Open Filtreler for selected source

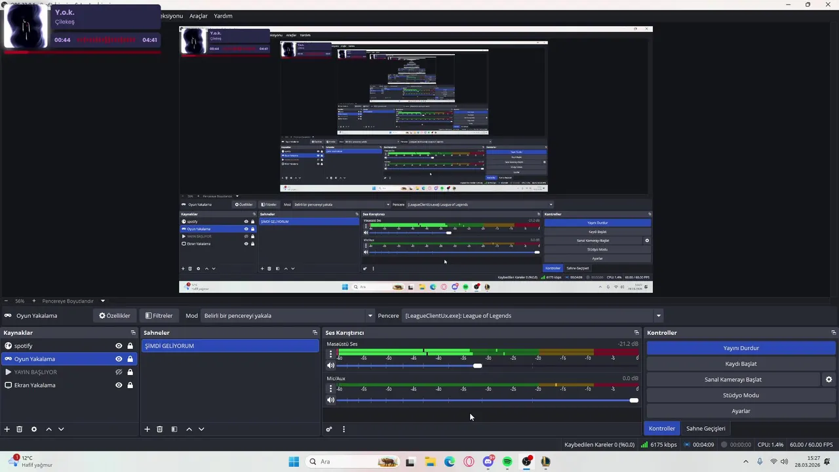point(159,316)
